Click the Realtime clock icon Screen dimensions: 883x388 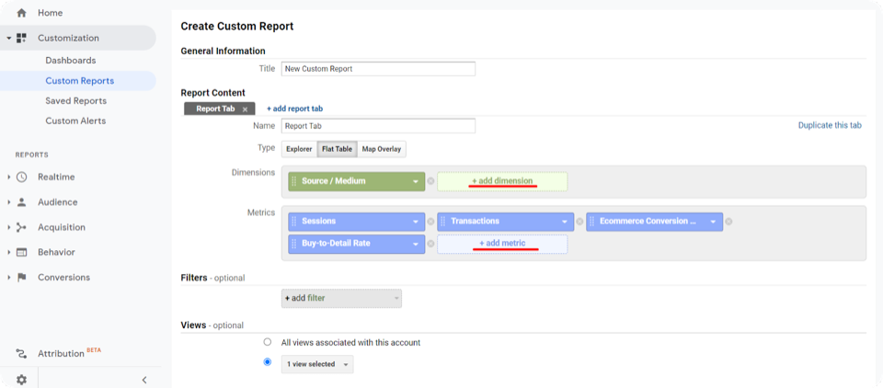[21, 177]
